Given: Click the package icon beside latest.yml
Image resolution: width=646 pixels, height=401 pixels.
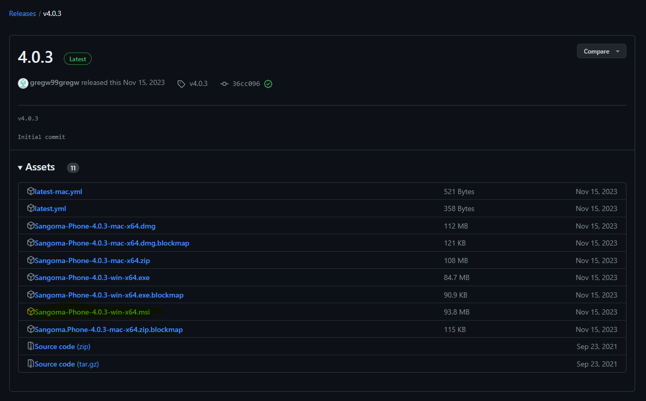Looking at the screenshot, I should click(x=30, y=208).
